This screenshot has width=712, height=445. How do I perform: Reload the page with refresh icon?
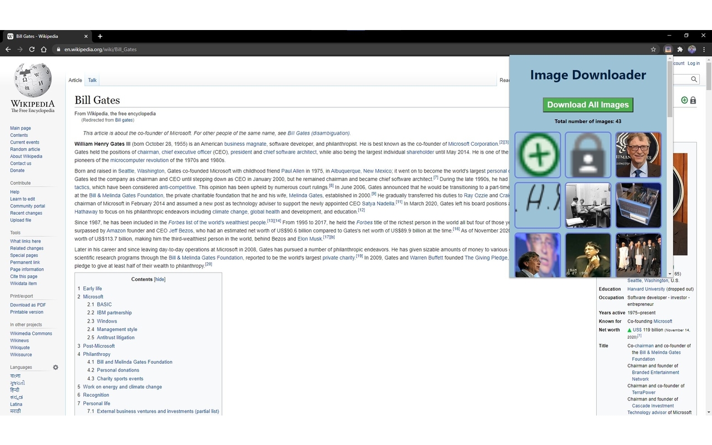(32, 50)
